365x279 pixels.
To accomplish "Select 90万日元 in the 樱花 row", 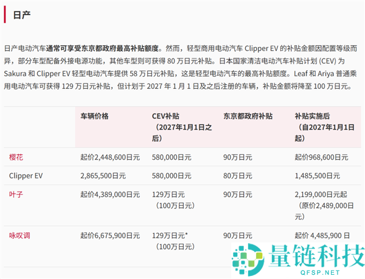I will [238, 157].
